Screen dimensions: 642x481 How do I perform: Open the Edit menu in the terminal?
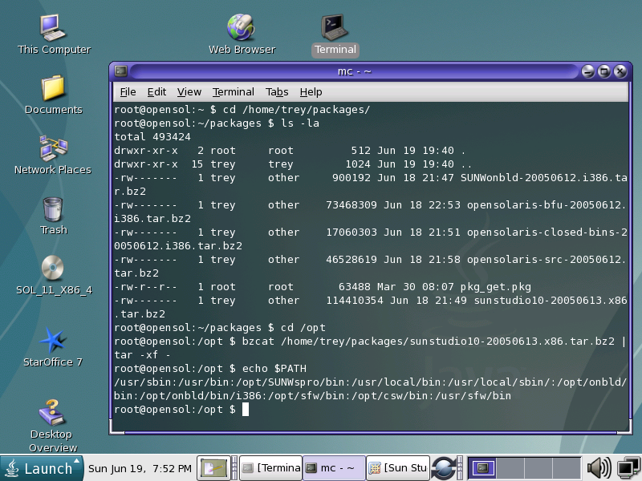pos(156,92)
